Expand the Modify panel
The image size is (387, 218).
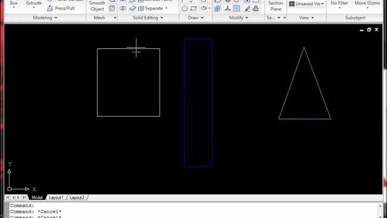point(239,18)
